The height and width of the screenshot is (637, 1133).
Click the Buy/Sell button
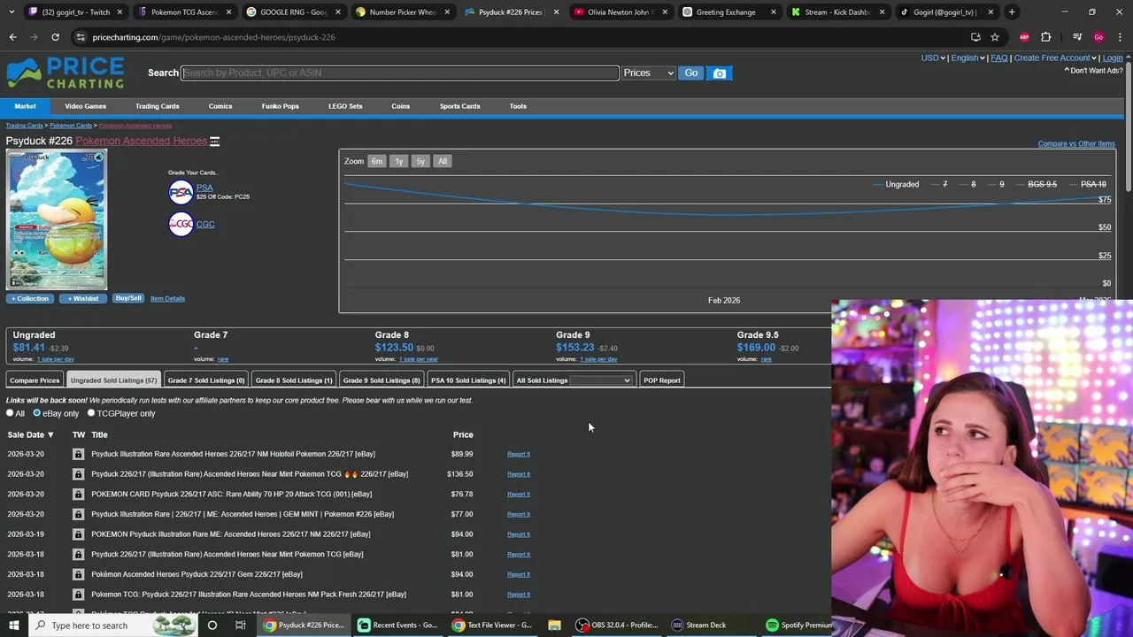click(128, 298)
